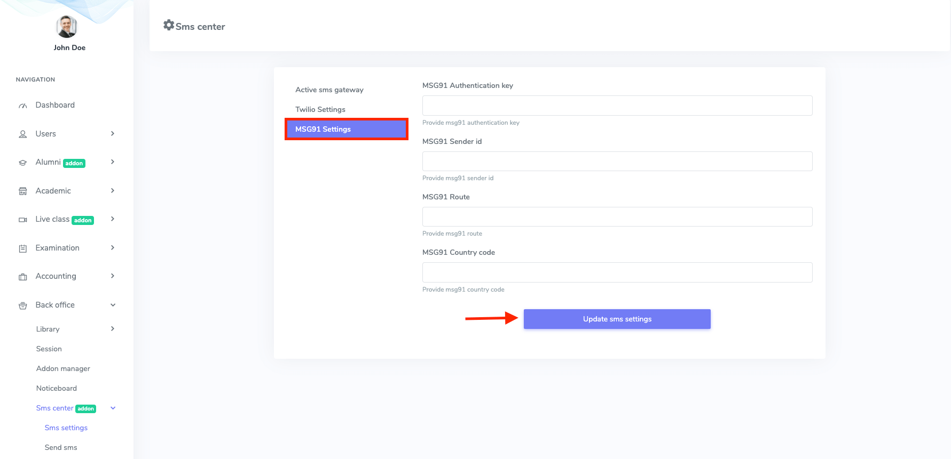The height and width of the screenshot is (459, 951).
Task: Collapse the Back office section chevron
Action: (113, 305)
